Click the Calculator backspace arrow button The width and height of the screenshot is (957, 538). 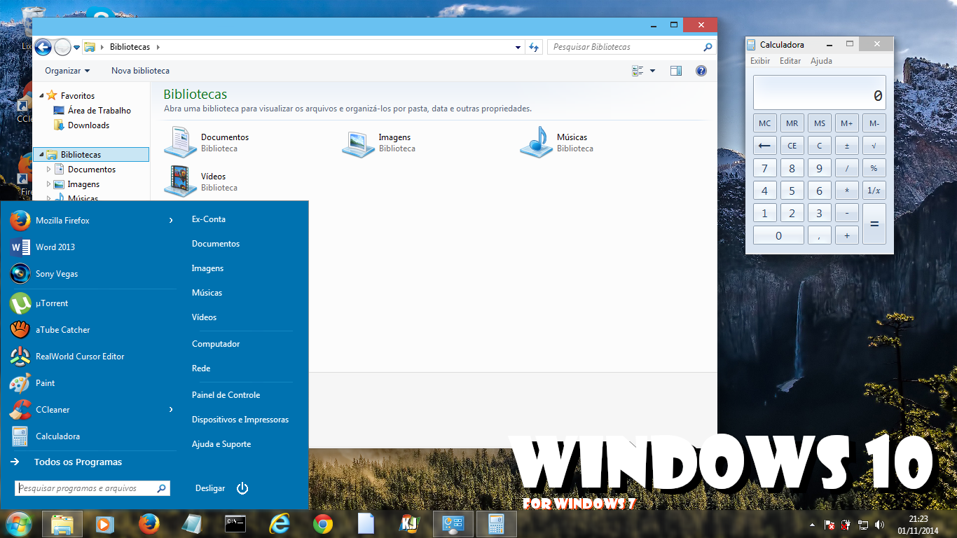[764, 146]
